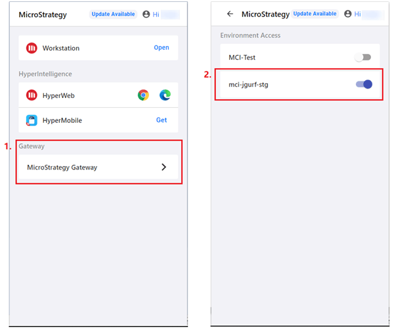Expand MicroStrategy Gateway chevron arrow

coord(164,167)
